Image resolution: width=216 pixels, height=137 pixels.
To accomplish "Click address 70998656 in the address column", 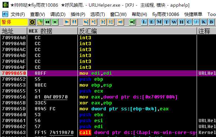I will [14, 97].
